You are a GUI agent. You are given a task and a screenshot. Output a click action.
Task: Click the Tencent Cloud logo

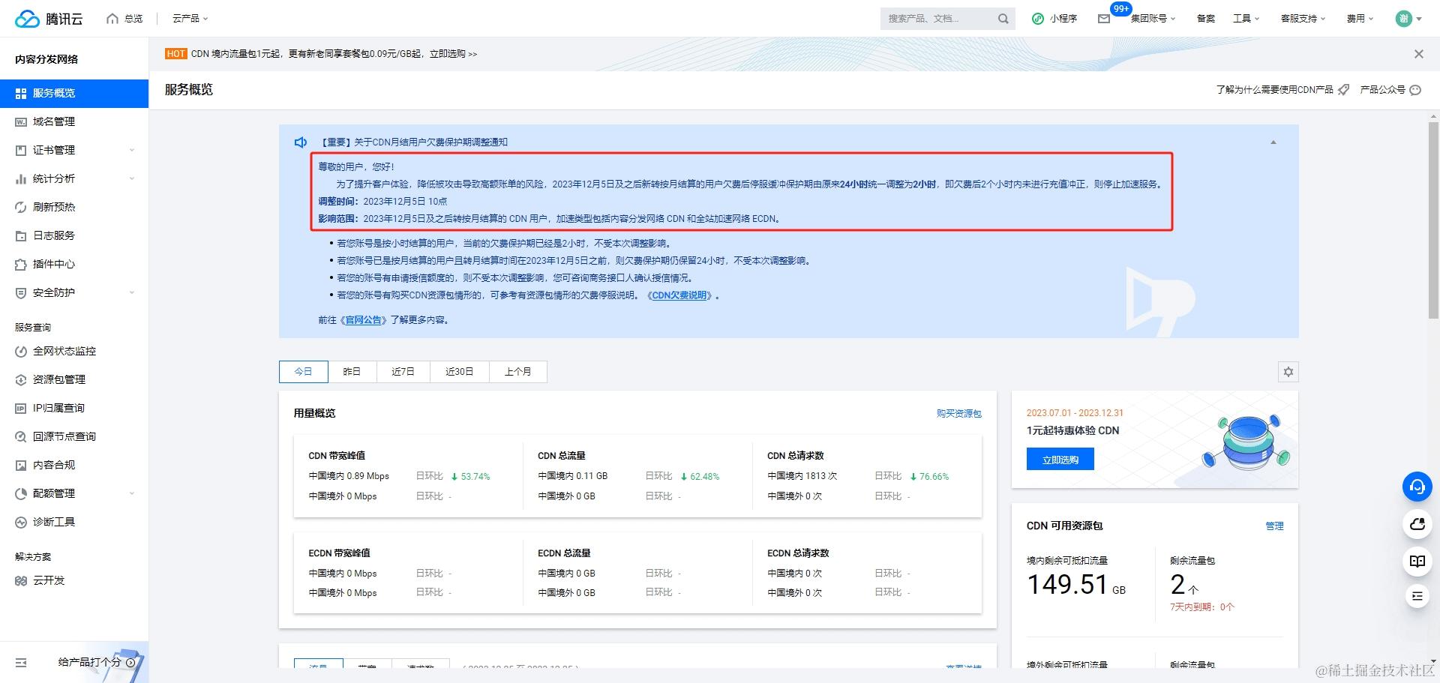point(49,19)
